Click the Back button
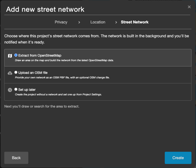196x168 pixels. [x=16, y=158]
